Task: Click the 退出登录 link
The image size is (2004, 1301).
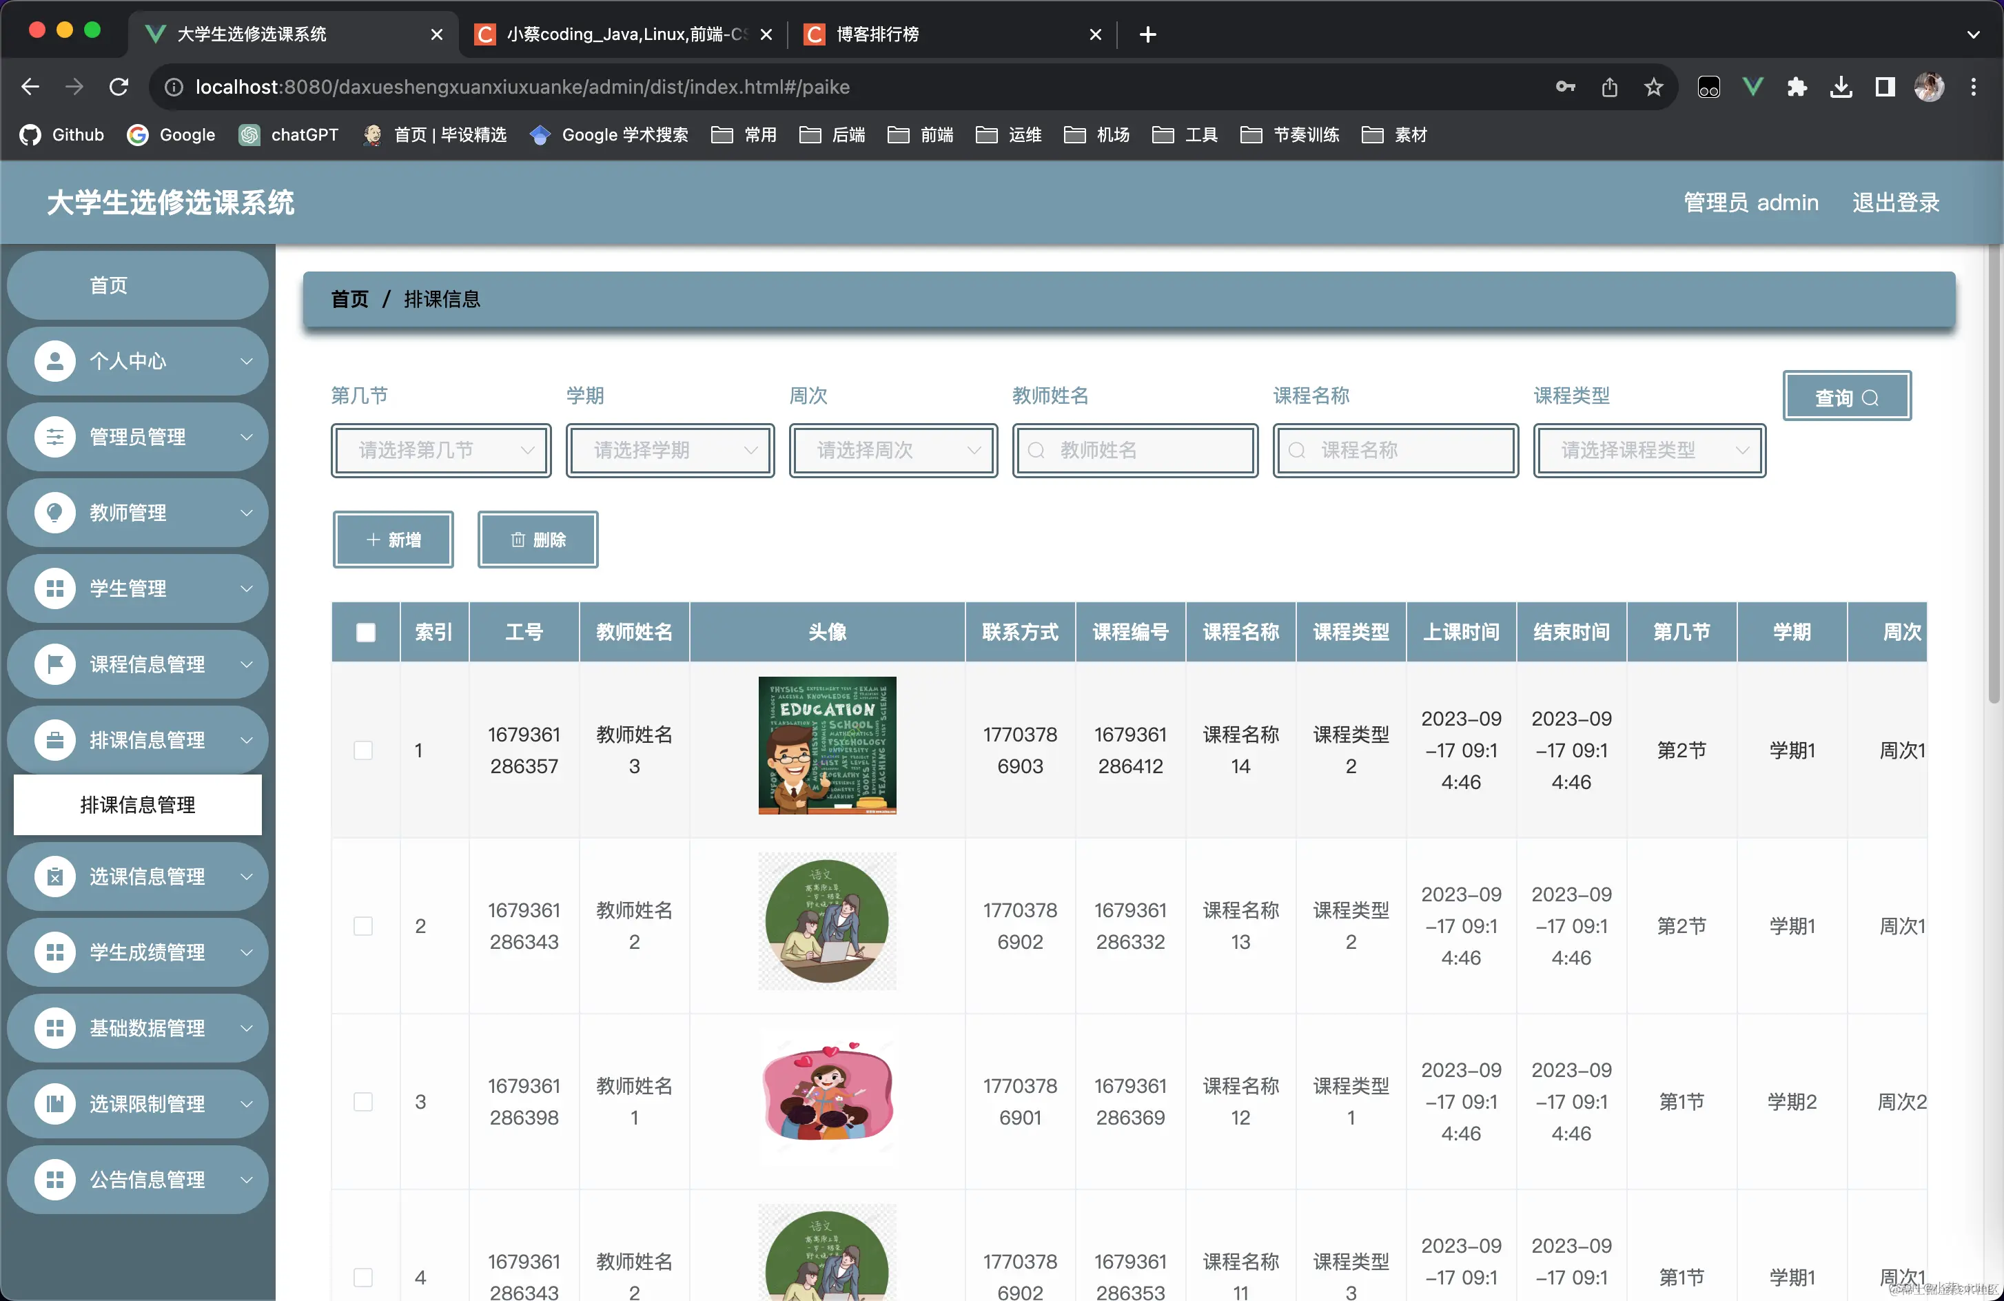Action: click(1894, 202)
